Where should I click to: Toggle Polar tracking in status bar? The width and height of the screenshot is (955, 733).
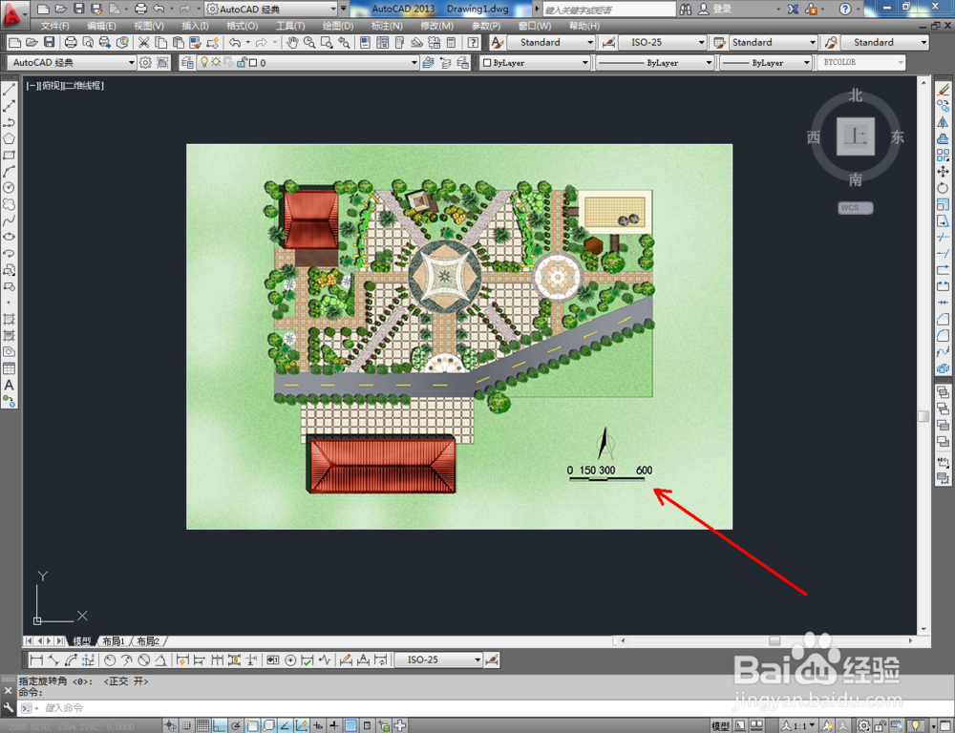coord(235,725)
